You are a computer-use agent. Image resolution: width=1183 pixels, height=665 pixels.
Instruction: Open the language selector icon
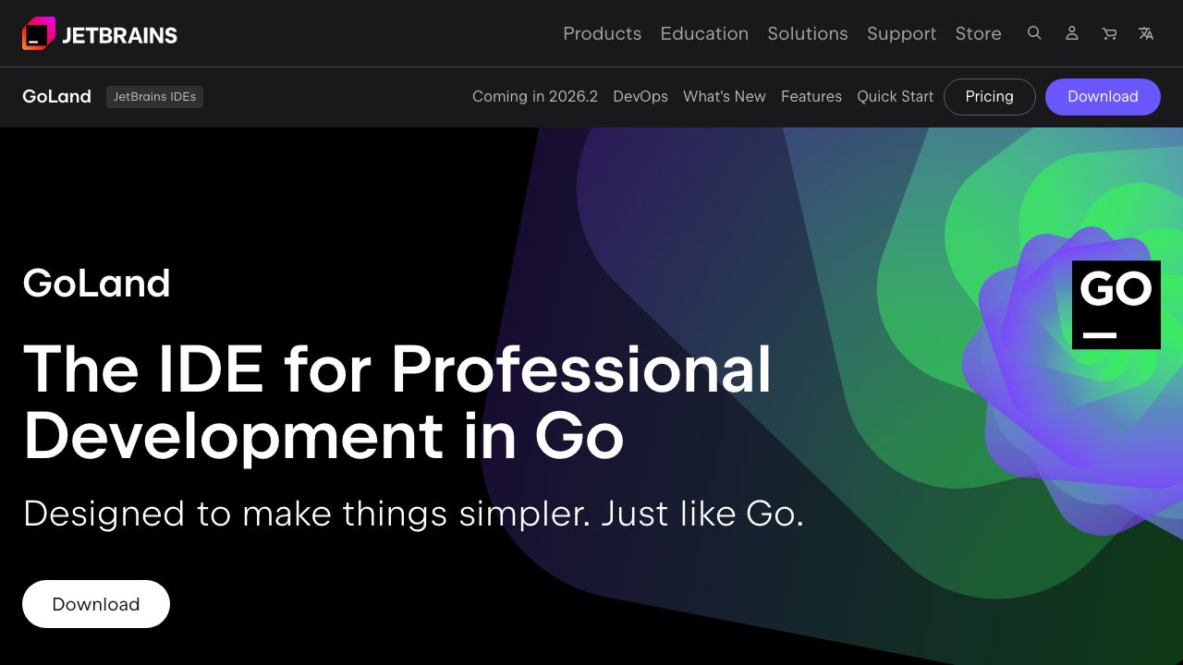(1146, 33)
